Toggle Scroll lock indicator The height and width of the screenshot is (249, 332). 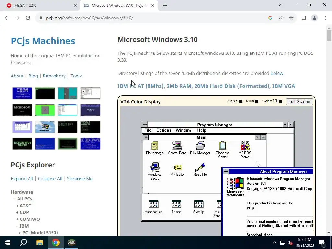tap(280, 101)
